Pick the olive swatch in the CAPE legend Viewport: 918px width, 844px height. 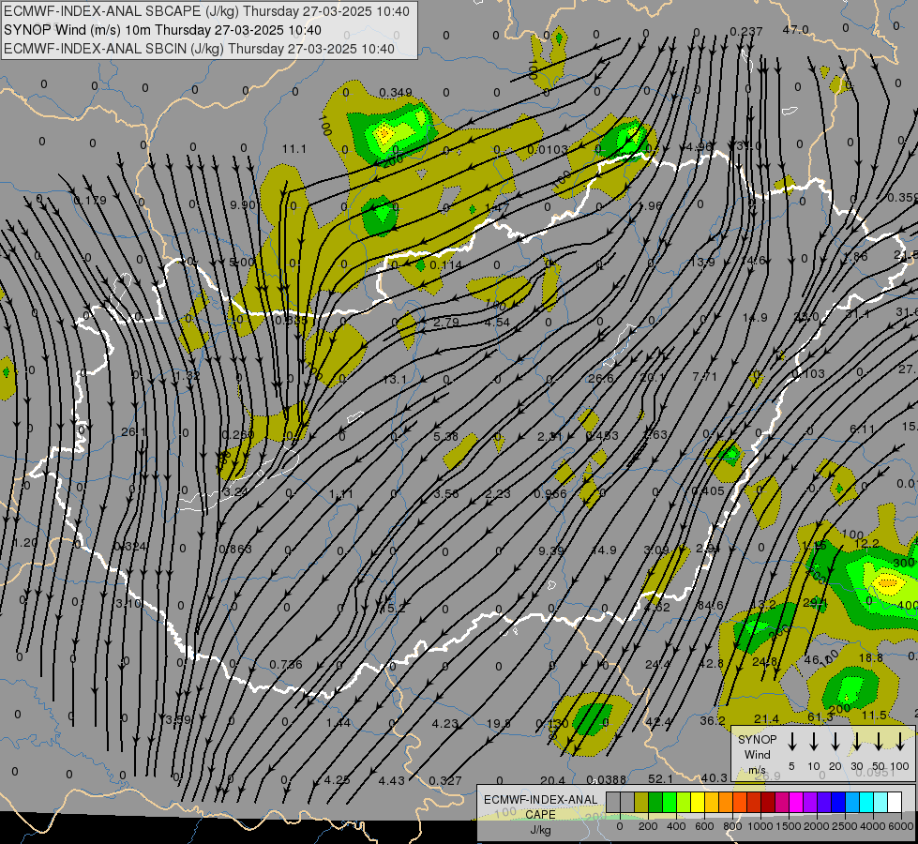pyautogui.click(x=641, y=803)
